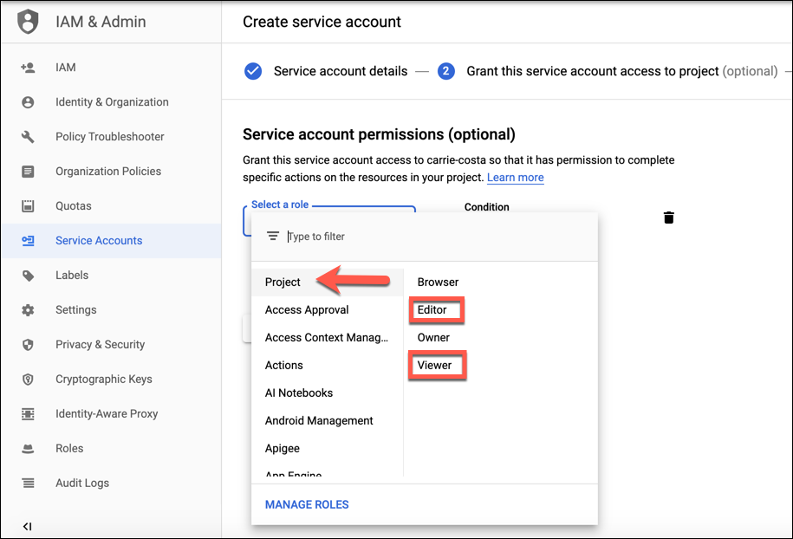Click the Cryptographic Keys shield icon
Image resolution: width=793 pixels, height=539 pixels.
28,380
